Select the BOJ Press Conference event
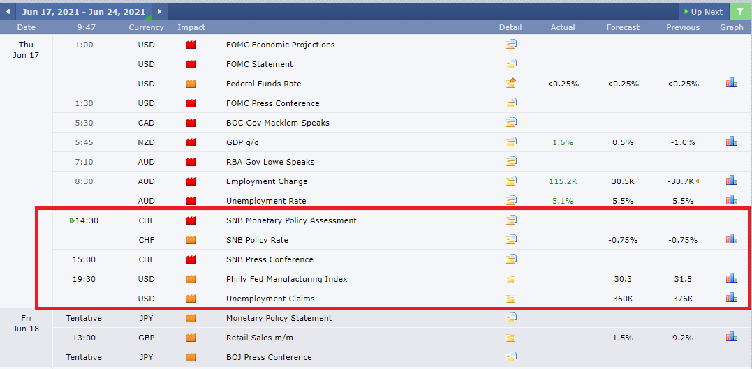Viewport: 752px width, 369px height. pos(269,357)
